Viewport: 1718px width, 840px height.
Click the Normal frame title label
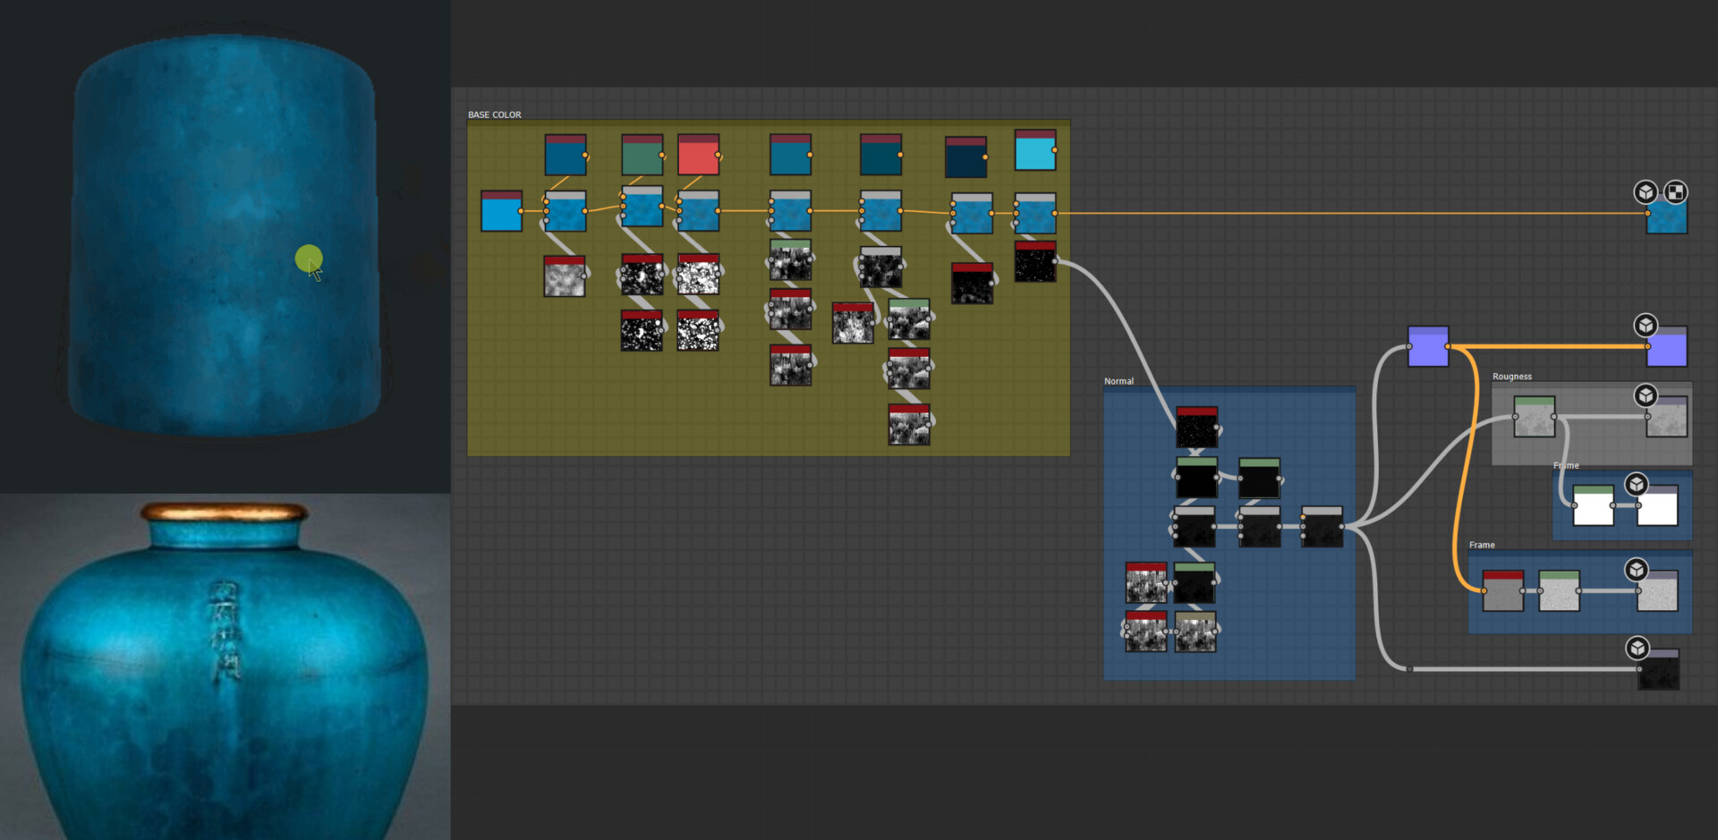tap(1118, 381)
